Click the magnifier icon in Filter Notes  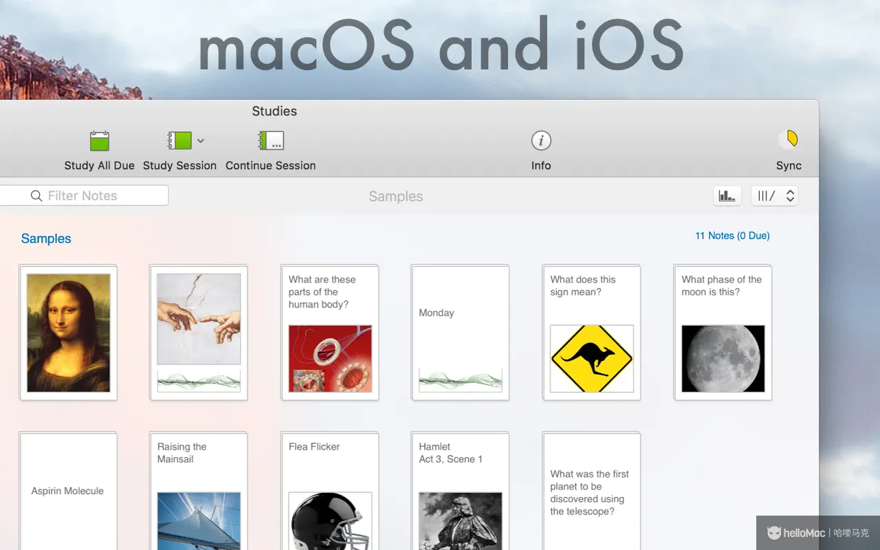tap(37, 197)
